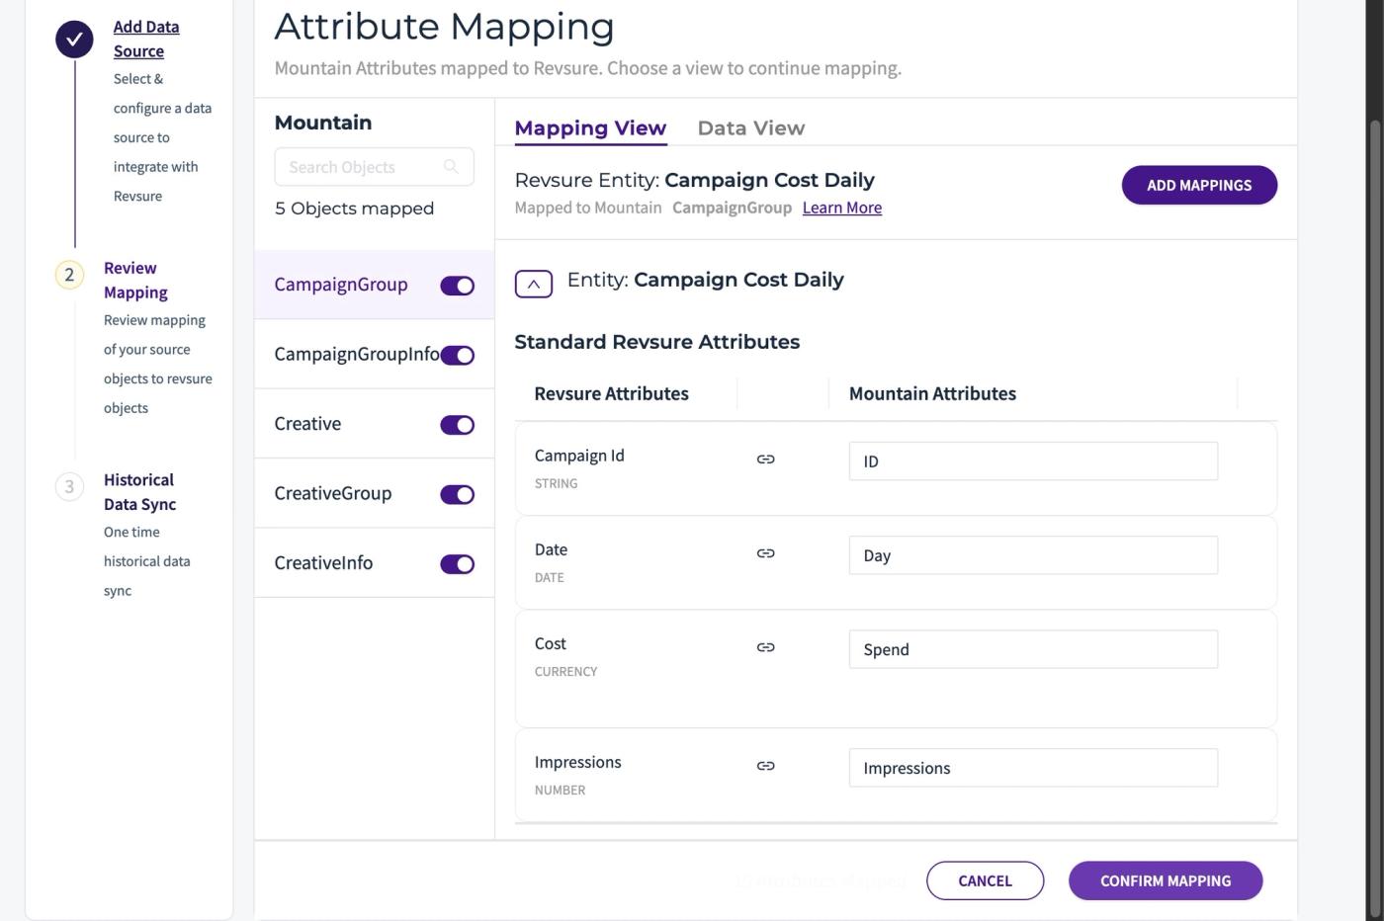Click the Spend attribute input field
Viewport: 1384px width, 921px height.
[x=1033, y=649]
